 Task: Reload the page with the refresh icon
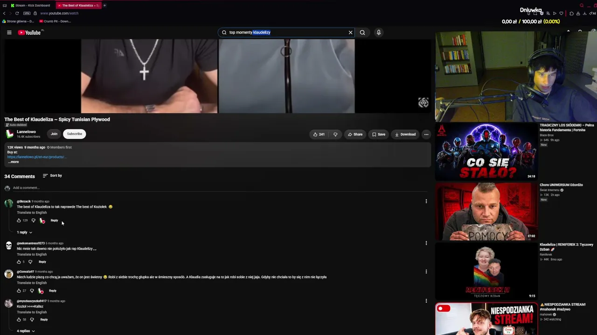pos(17,13)
